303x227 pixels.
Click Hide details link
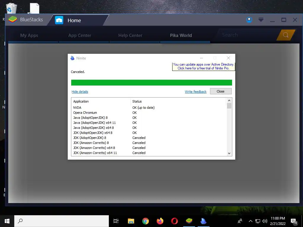tap(80, 92)
